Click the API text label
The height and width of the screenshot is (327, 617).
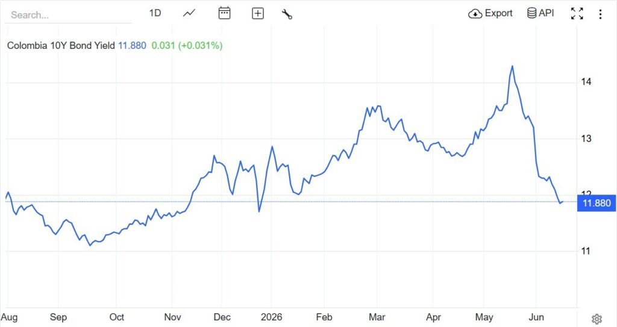coord(546,13)
